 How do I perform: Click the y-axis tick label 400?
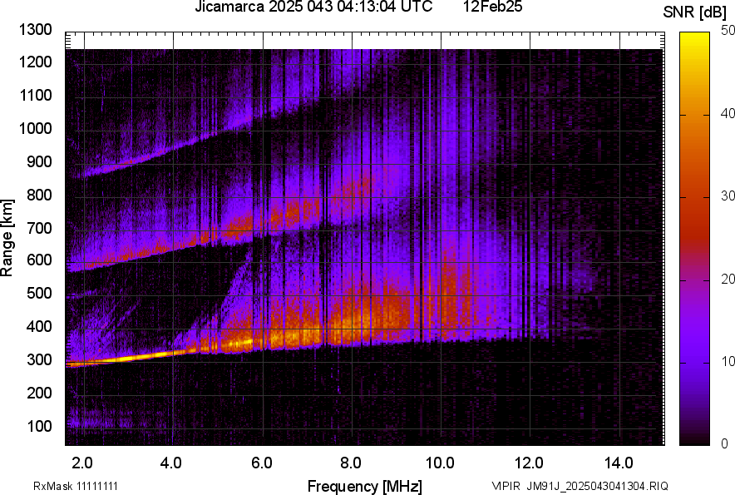pyautogui.click(x=39, y=326)
